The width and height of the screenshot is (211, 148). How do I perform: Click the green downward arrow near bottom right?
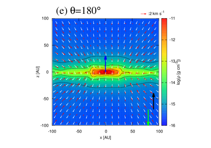[148, 118]
